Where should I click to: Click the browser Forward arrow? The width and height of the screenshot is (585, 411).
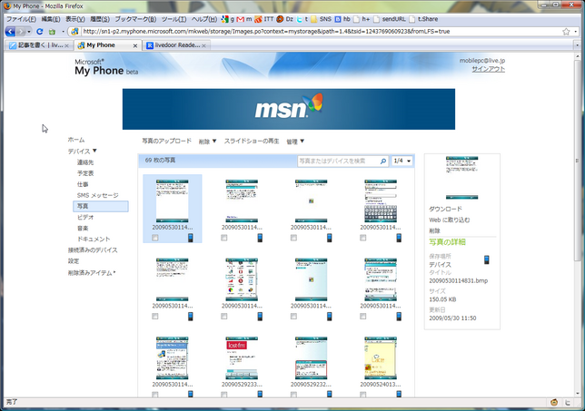coord(21,32)
